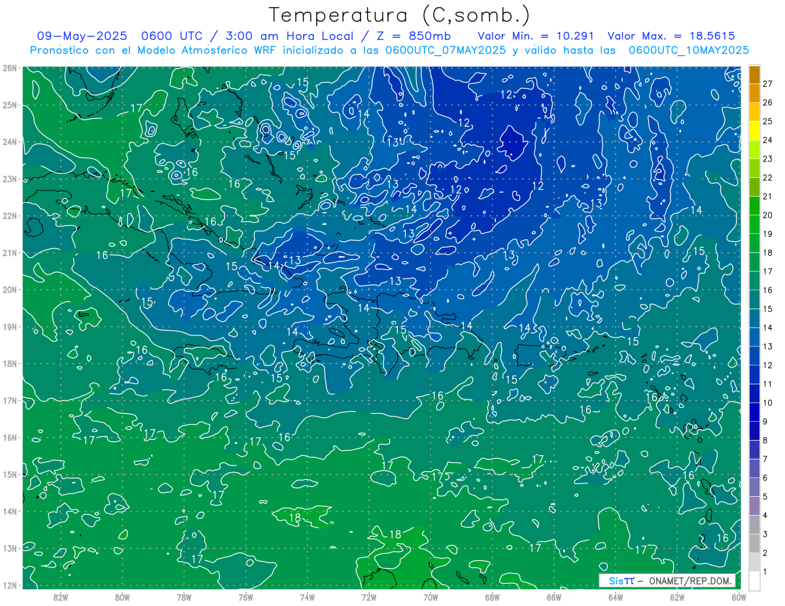
Task: Click the '23N' latitude axis label
Action: click(10, 178)
